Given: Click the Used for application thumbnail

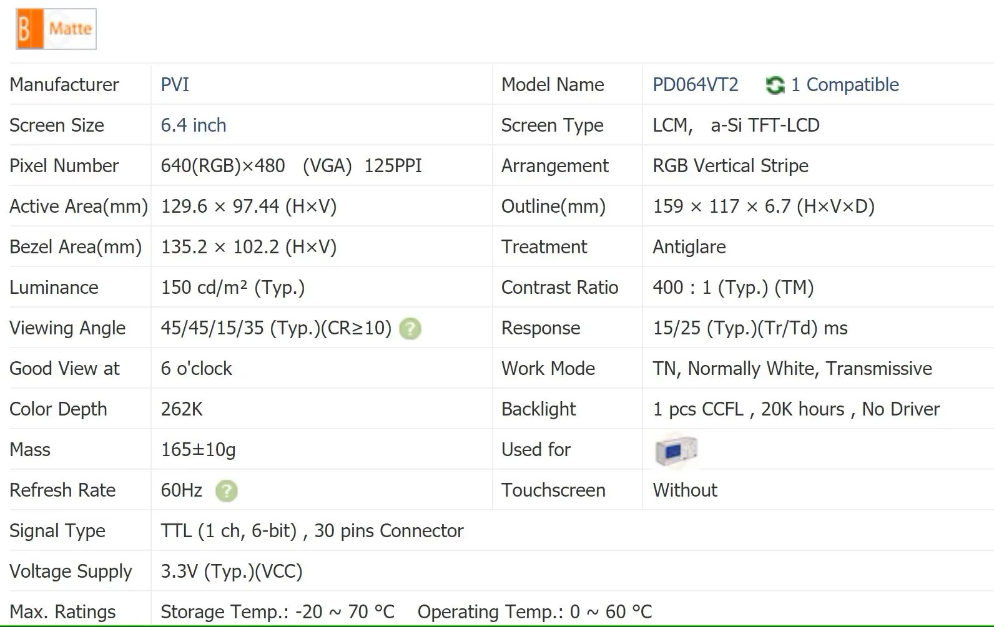Looking at the screenshot, I should click(676, 450).
